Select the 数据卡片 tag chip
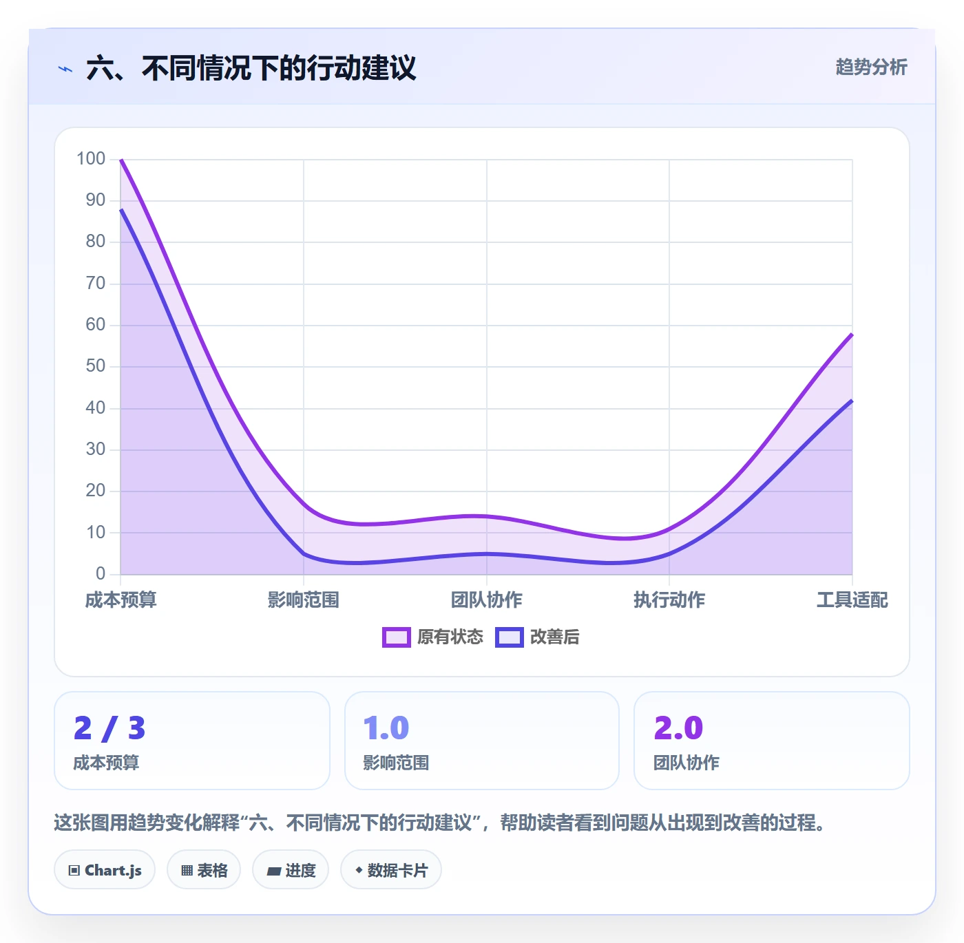964x943 pixels. 391,870
